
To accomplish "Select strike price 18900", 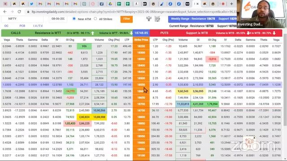I will [141, 130].
